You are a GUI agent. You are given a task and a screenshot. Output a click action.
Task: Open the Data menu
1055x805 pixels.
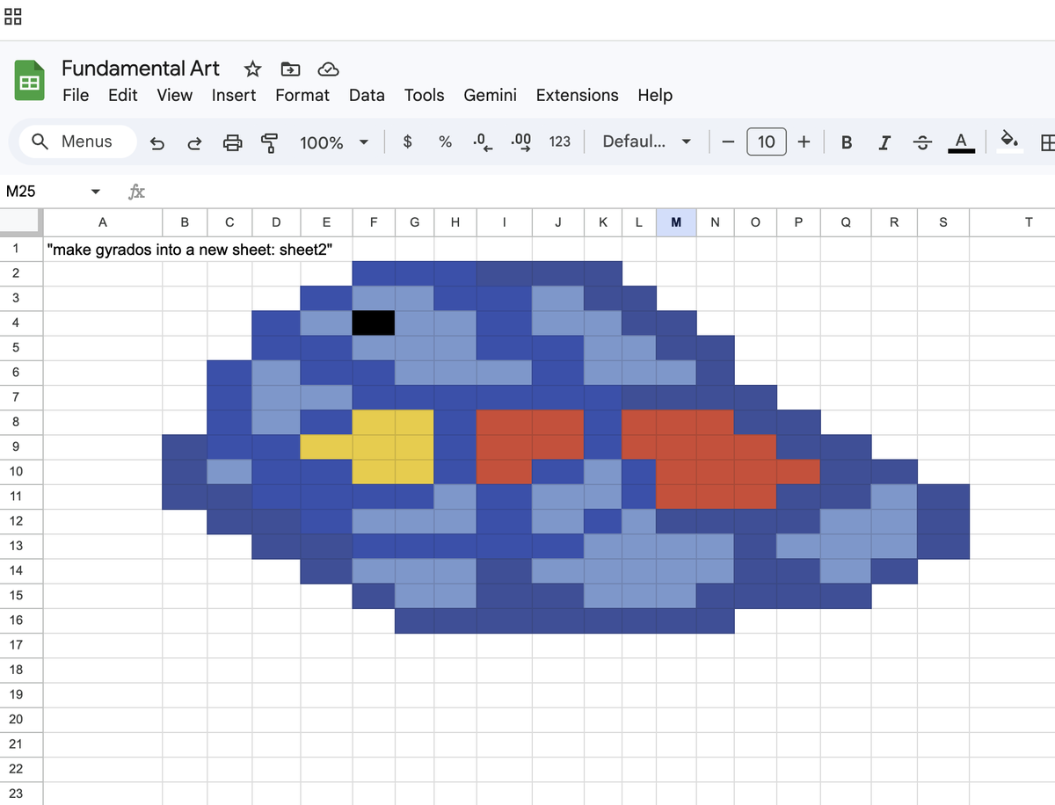pos(367,95)
